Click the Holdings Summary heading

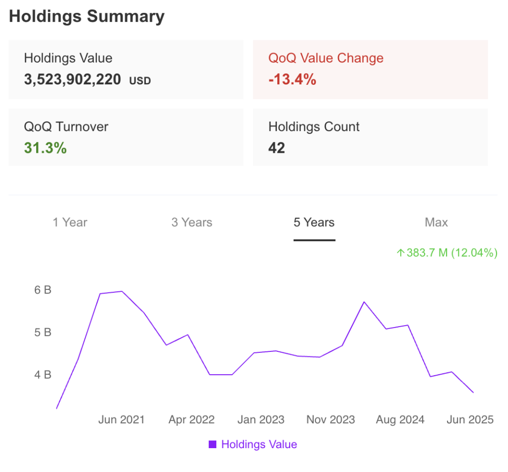87,16
